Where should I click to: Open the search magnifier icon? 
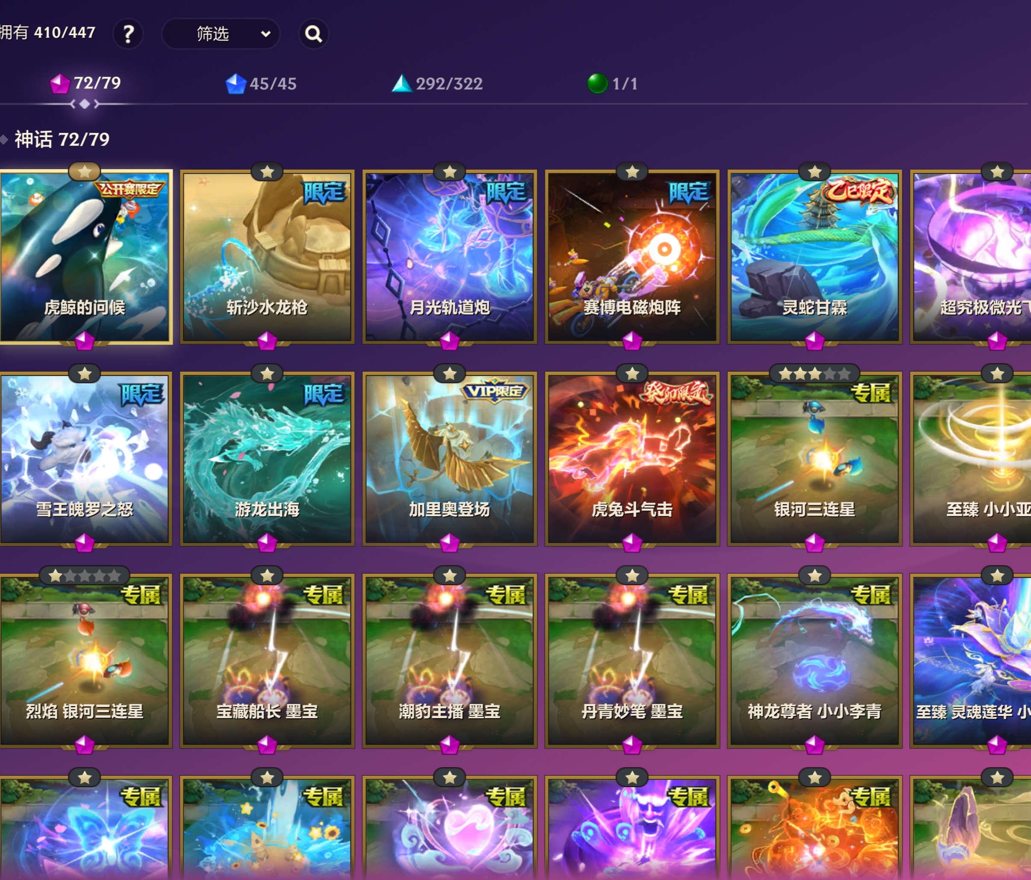pos(313,34)
